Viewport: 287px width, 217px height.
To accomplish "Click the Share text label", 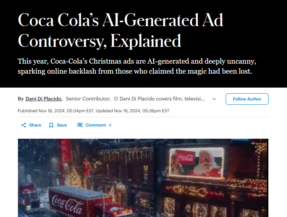I will pyautogui.click(x=35, y=125).
